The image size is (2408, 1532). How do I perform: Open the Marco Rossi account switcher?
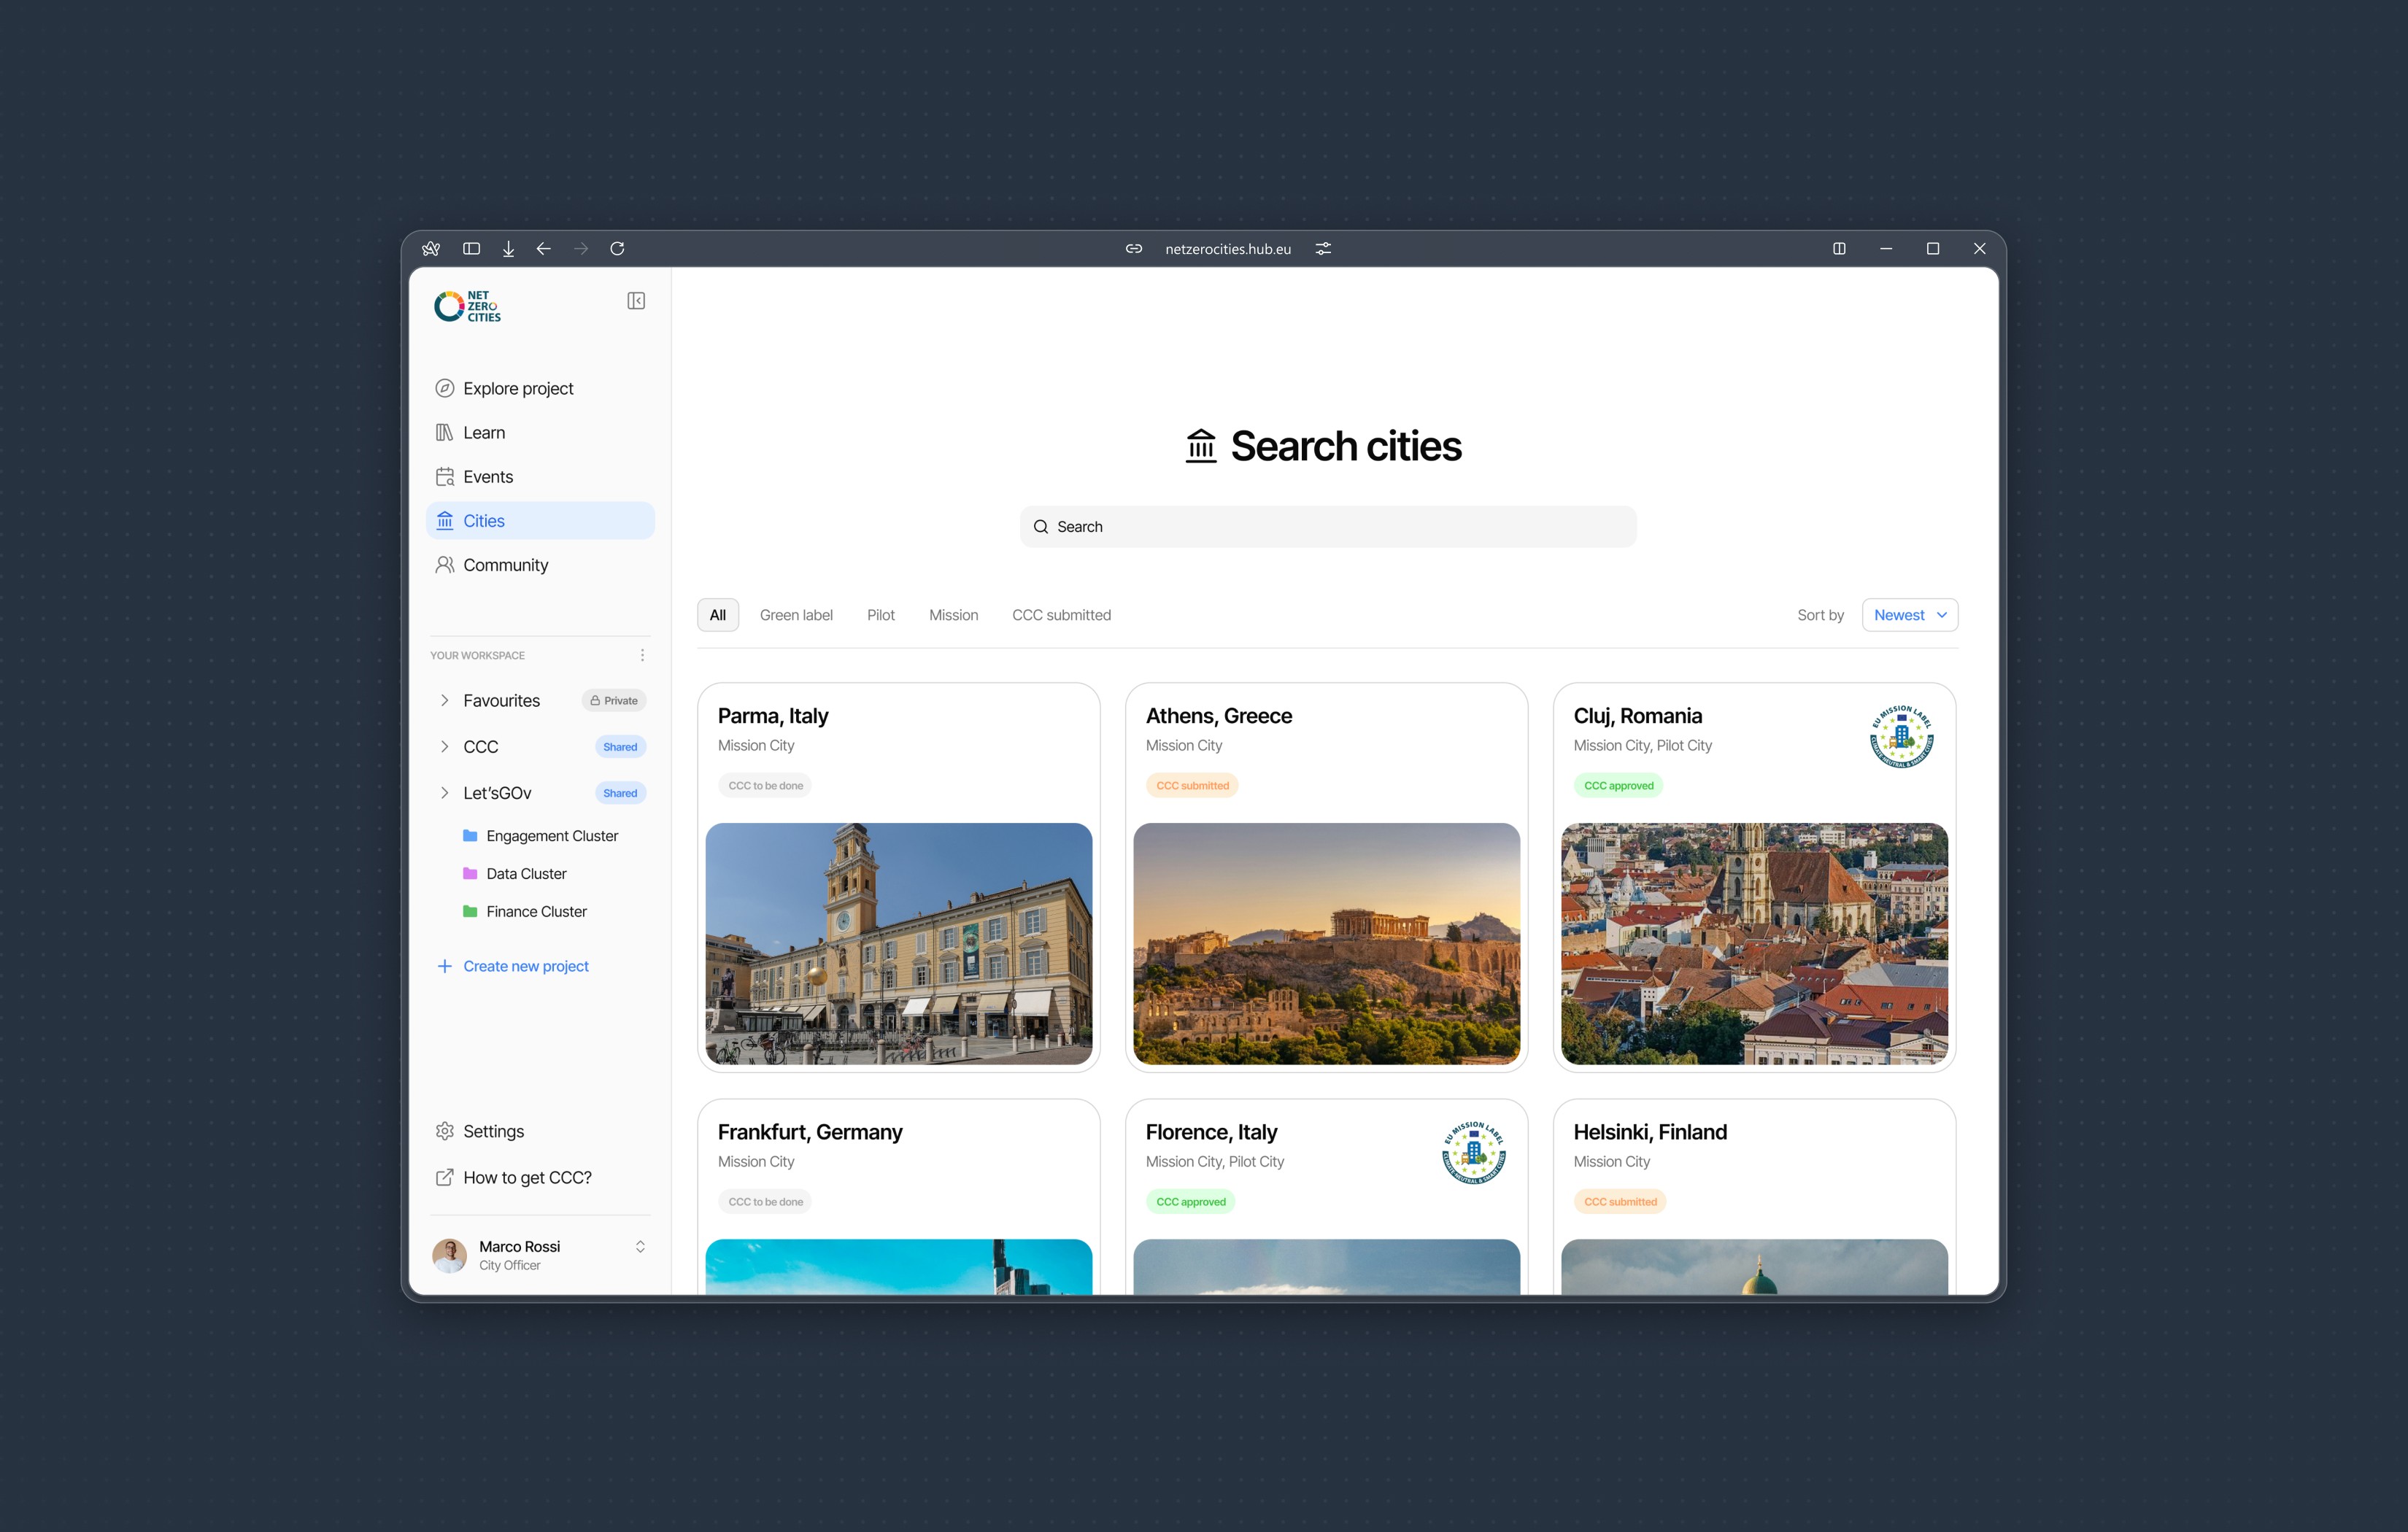coord(640,1246)
